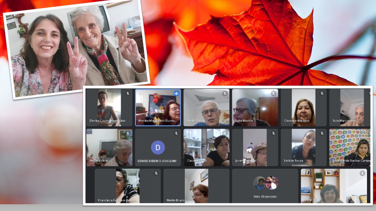Click muted mic icon on Cleonice Mariano tile
The height and width of the screenshot is (211, 376).
[322, 93]
